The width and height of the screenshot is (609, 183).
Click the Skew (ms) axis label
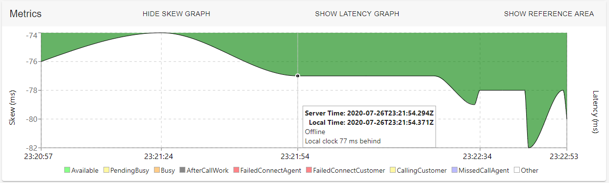pos(13,108)
